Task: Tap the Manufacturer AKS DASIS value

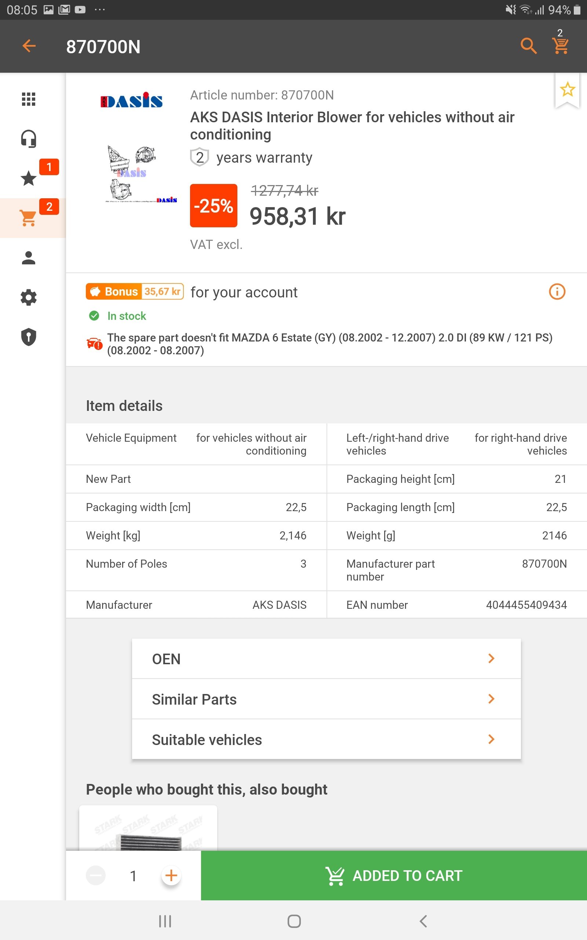Action: pyautogui.click(x=280, y=605)
